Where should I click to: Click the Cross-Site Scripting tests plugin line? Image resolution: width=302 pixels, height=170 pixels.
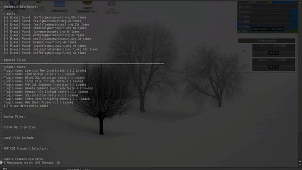pyautogui.click(x=47, y=99)
